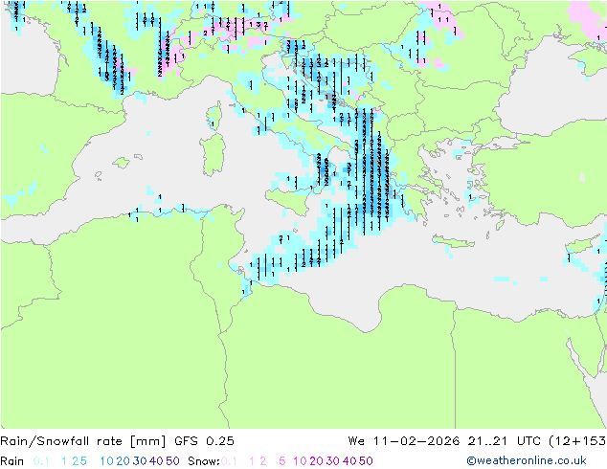The height and width of the screenshot is (469, 607).
Task: Click the island of Sardinia on the map
Action: point(213,155)
